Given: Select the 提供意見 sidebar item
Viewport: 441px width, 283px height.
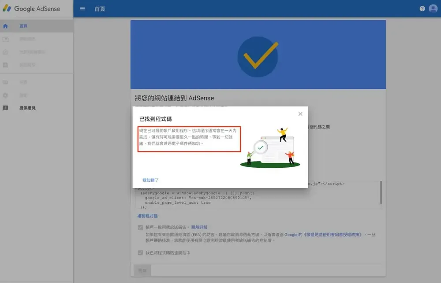Looking at the screenshot, I should pos(37,108).
